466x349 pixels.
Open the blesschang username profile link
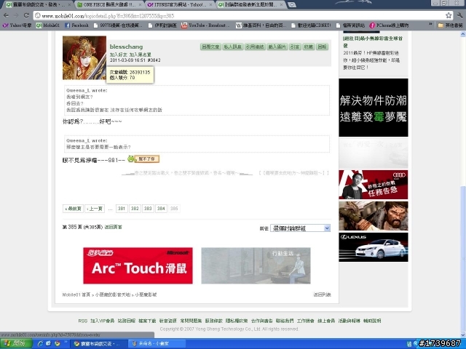pyautogui.click(x=126, y=47)
